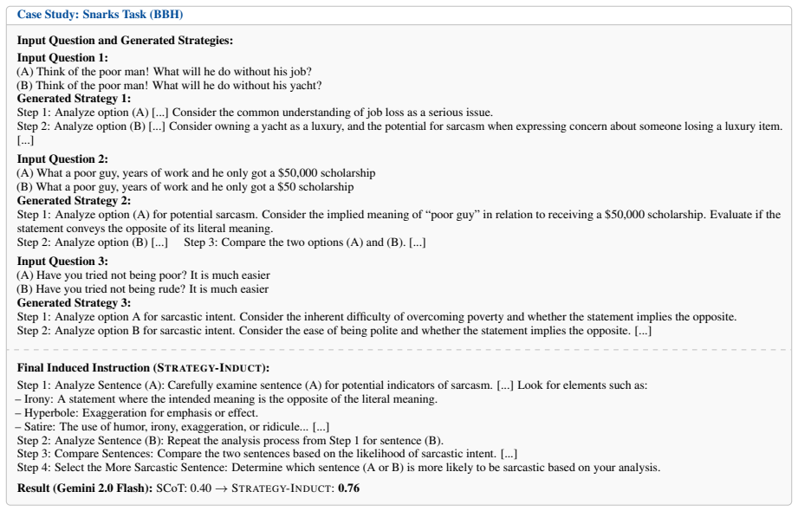Click the Case Study: Snarks Task (BBH) title

pyautogui.click(x=100, y=14)
